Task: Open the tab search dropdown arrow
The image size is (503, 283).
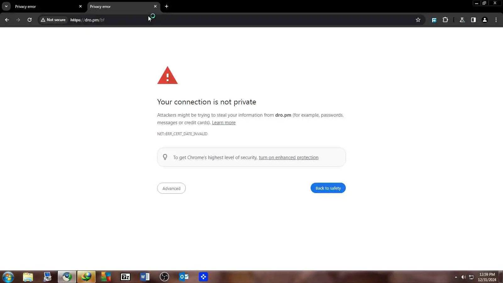Action: pyautogui.click(x=6, y=6)
